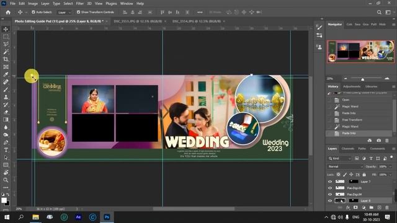Viewport: 397px width, 223px height.
Task: Open the Photoshop search icon
Action: click(x=379, y=12)
